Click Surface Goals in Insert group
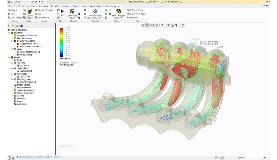This screenshot has width=277, height=160. pyautogui.click(x=42, y=18)
